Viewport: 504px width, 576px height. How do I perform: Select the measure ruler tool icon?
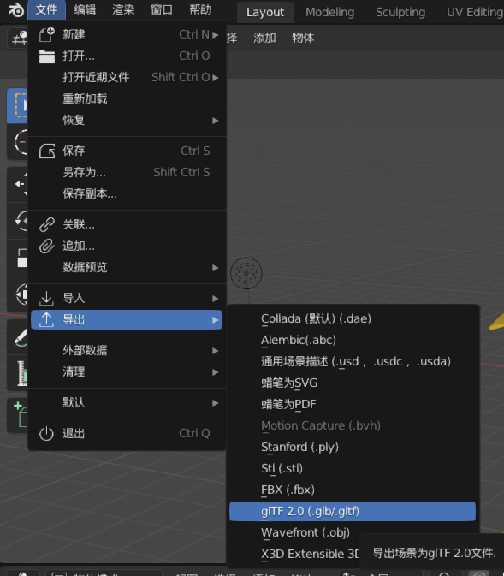tap(18, 373)
